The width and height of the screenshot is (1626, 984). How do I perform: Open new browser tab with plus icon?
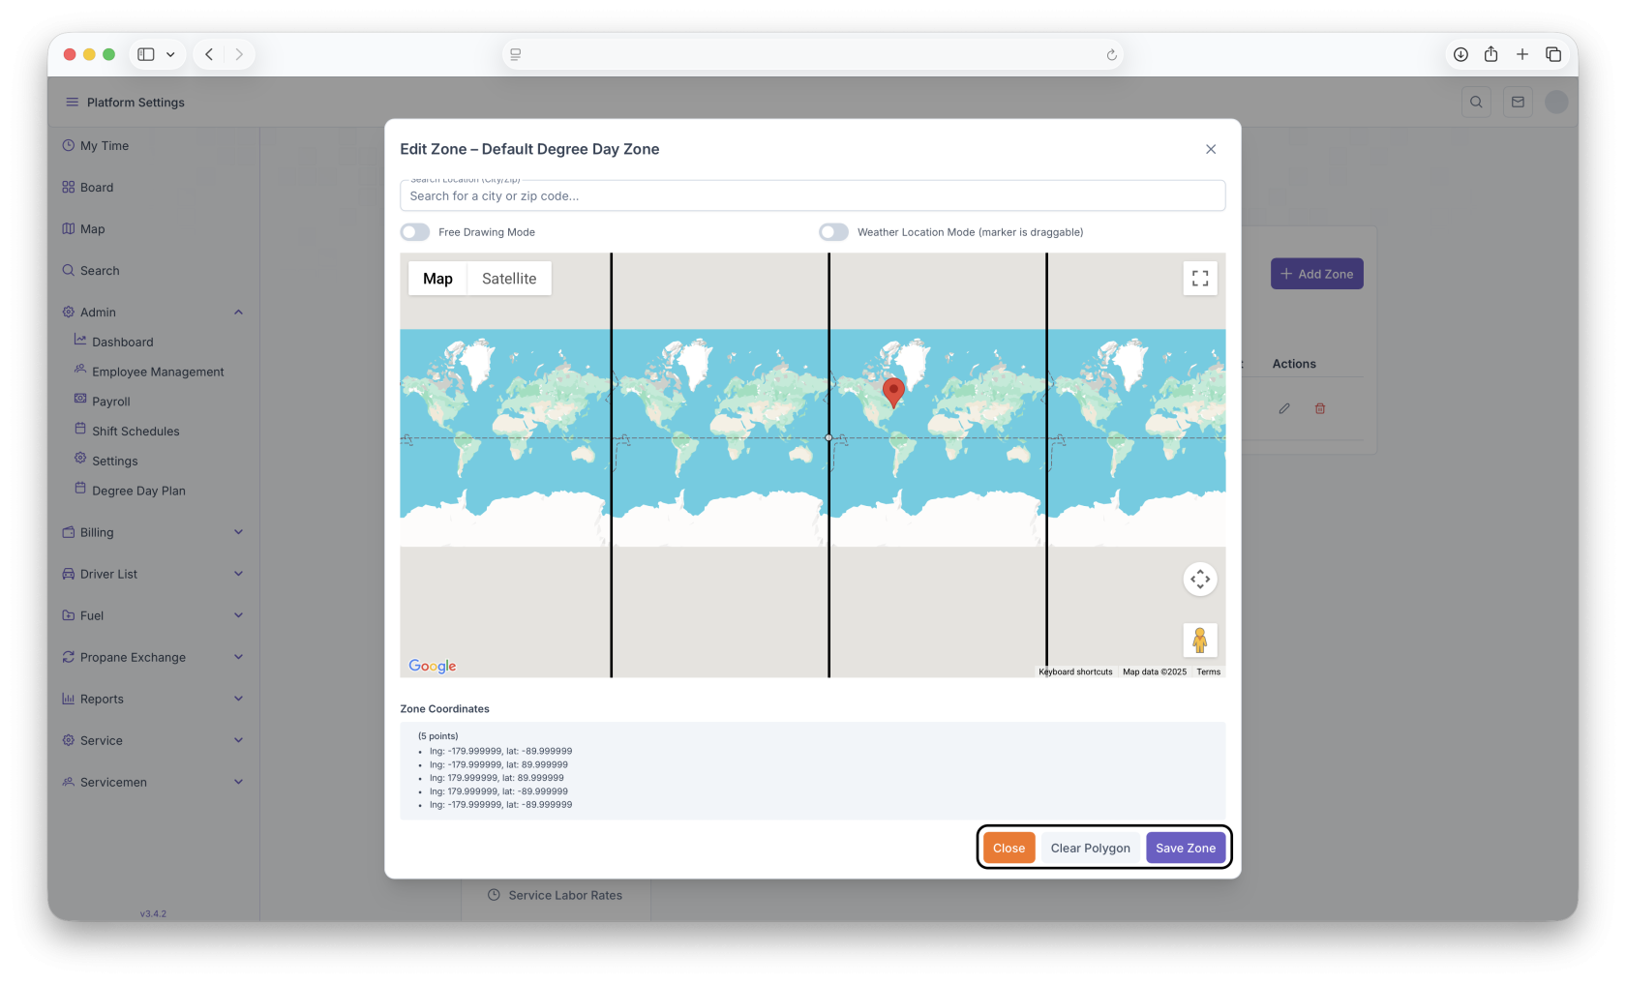click(1521, 54)
